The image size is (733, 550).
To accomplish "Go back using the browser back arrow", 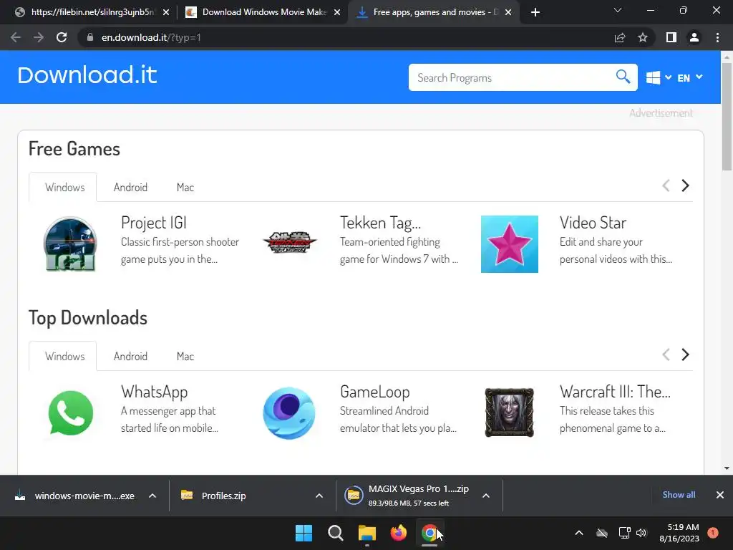I will 16,37.
